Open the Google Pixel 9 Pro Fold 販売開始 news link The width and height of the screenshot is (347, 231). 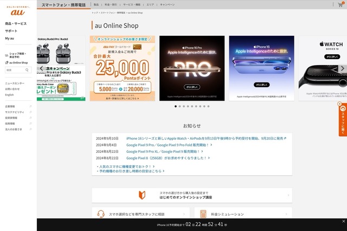168,145
